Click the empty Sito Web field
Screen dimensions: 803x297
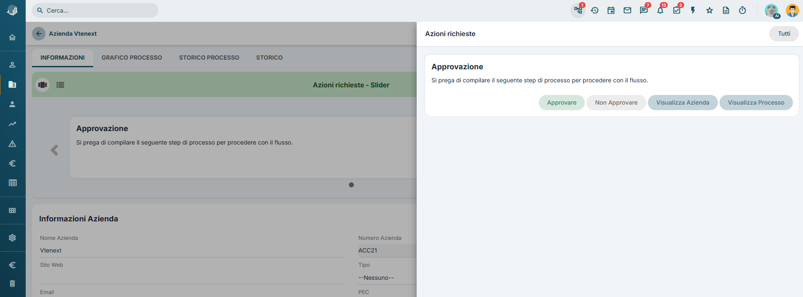click(x=192, y=278)
